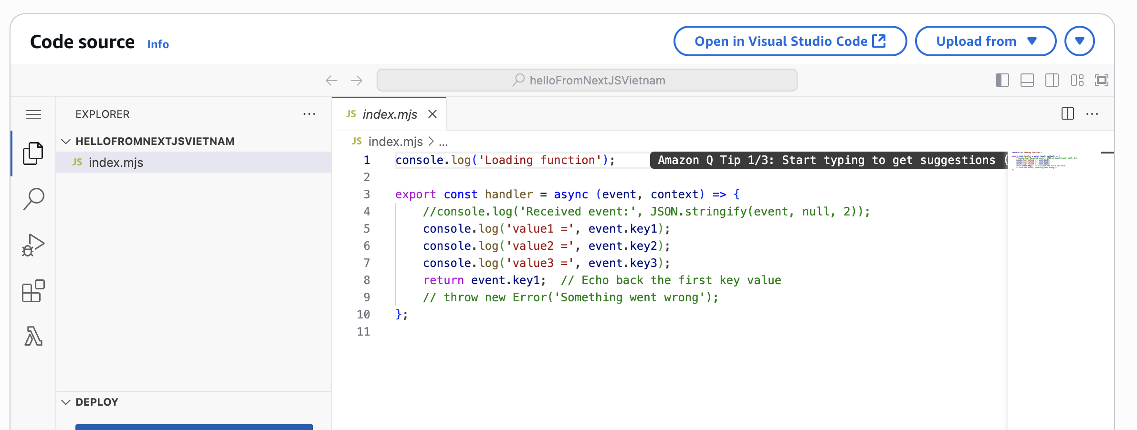Open the Explorer files icon in activity bar
This screenshot has height=430, width=1137.
click(x=33, y=154)
